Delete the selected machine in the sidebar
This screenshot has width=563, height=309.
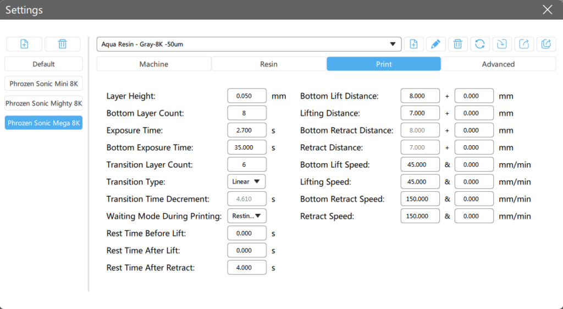point(63,45)
